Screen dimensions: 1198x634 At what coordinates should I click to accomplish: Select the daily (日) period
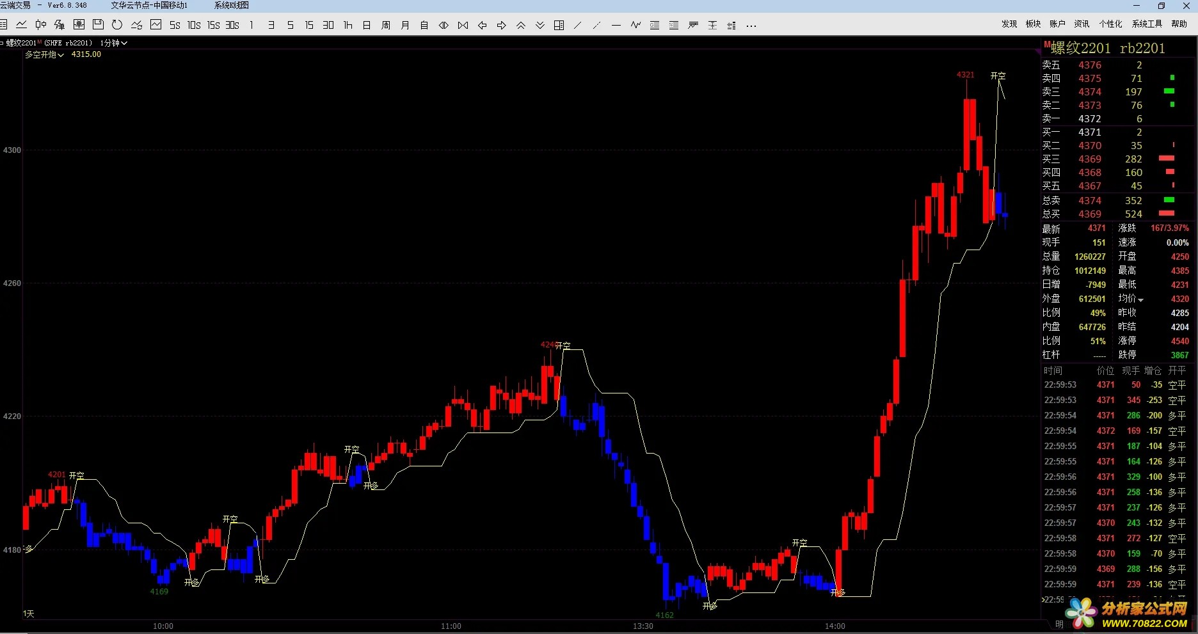tap(367, 25)
